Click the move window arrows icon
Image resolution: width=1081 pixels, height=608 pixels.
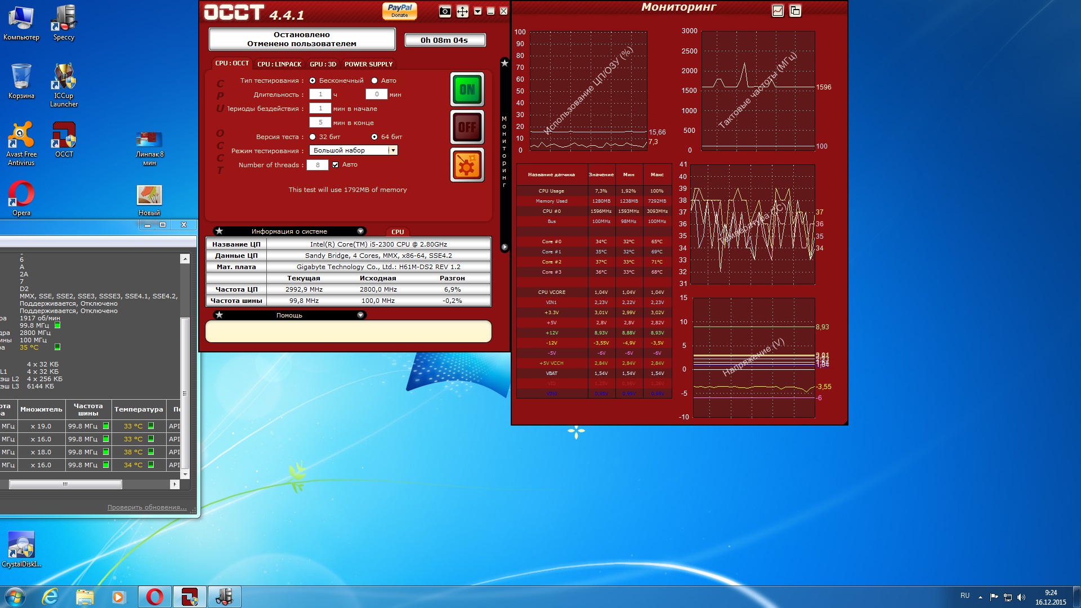pyautogui.click(x=462, y=11)
